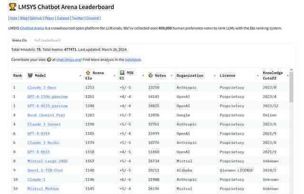Viewport: 304px width, 194px height.
Task: Select Elo value 1179 for Claude 3 Haiku
Action: 90,142
